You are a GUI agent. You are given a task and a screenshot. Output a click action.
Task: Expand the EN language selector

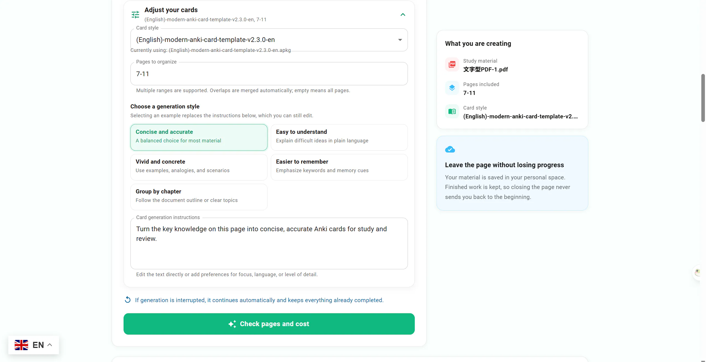34,345
